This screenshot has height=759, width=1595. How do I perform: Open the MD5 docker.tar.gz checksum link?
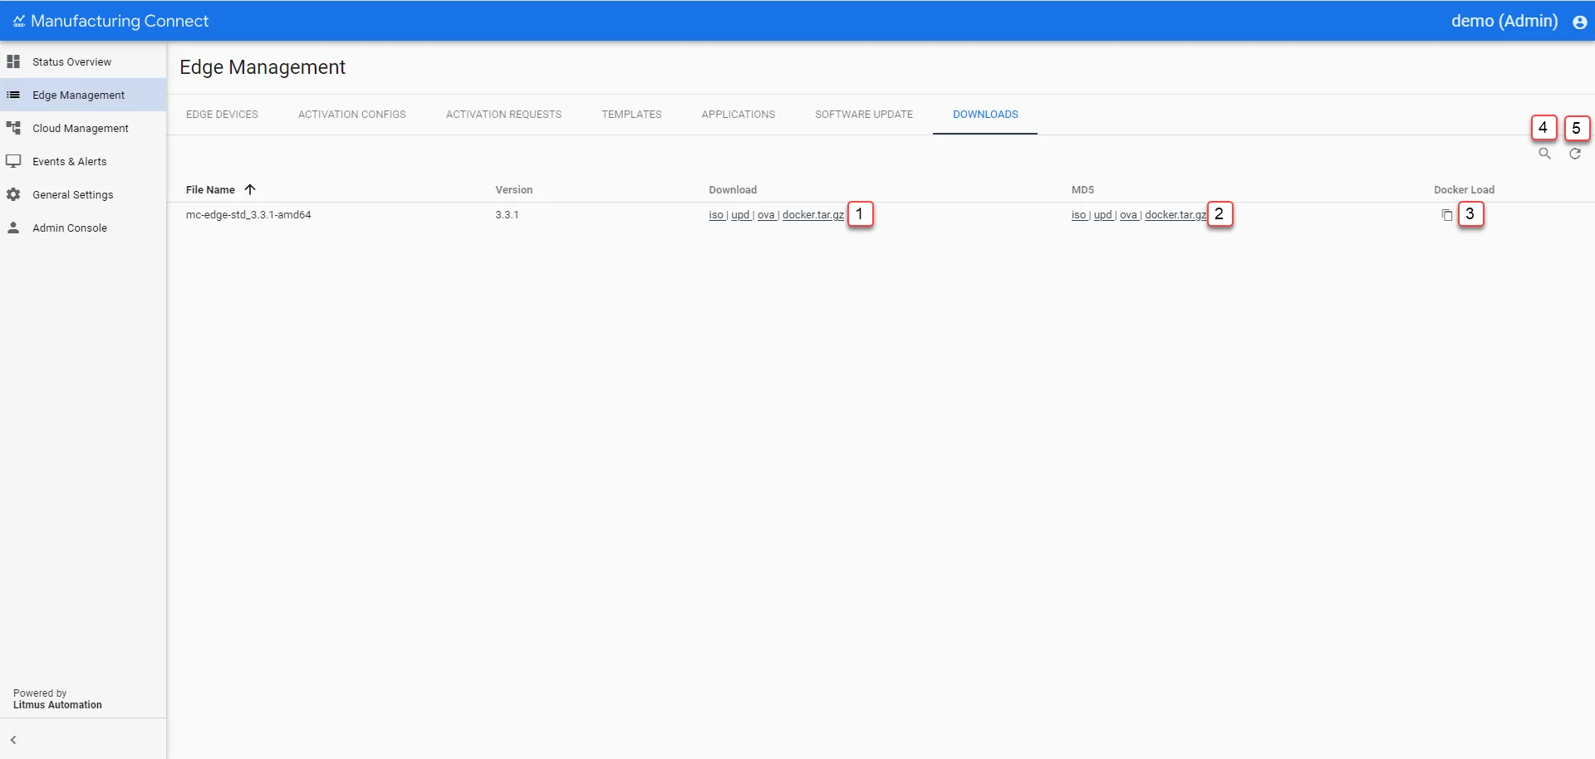click(x=1175, y=215)
